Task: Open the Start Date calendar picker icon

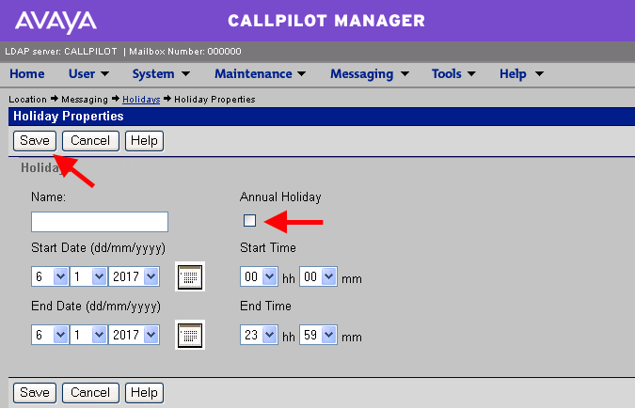Action: point(190,276)
